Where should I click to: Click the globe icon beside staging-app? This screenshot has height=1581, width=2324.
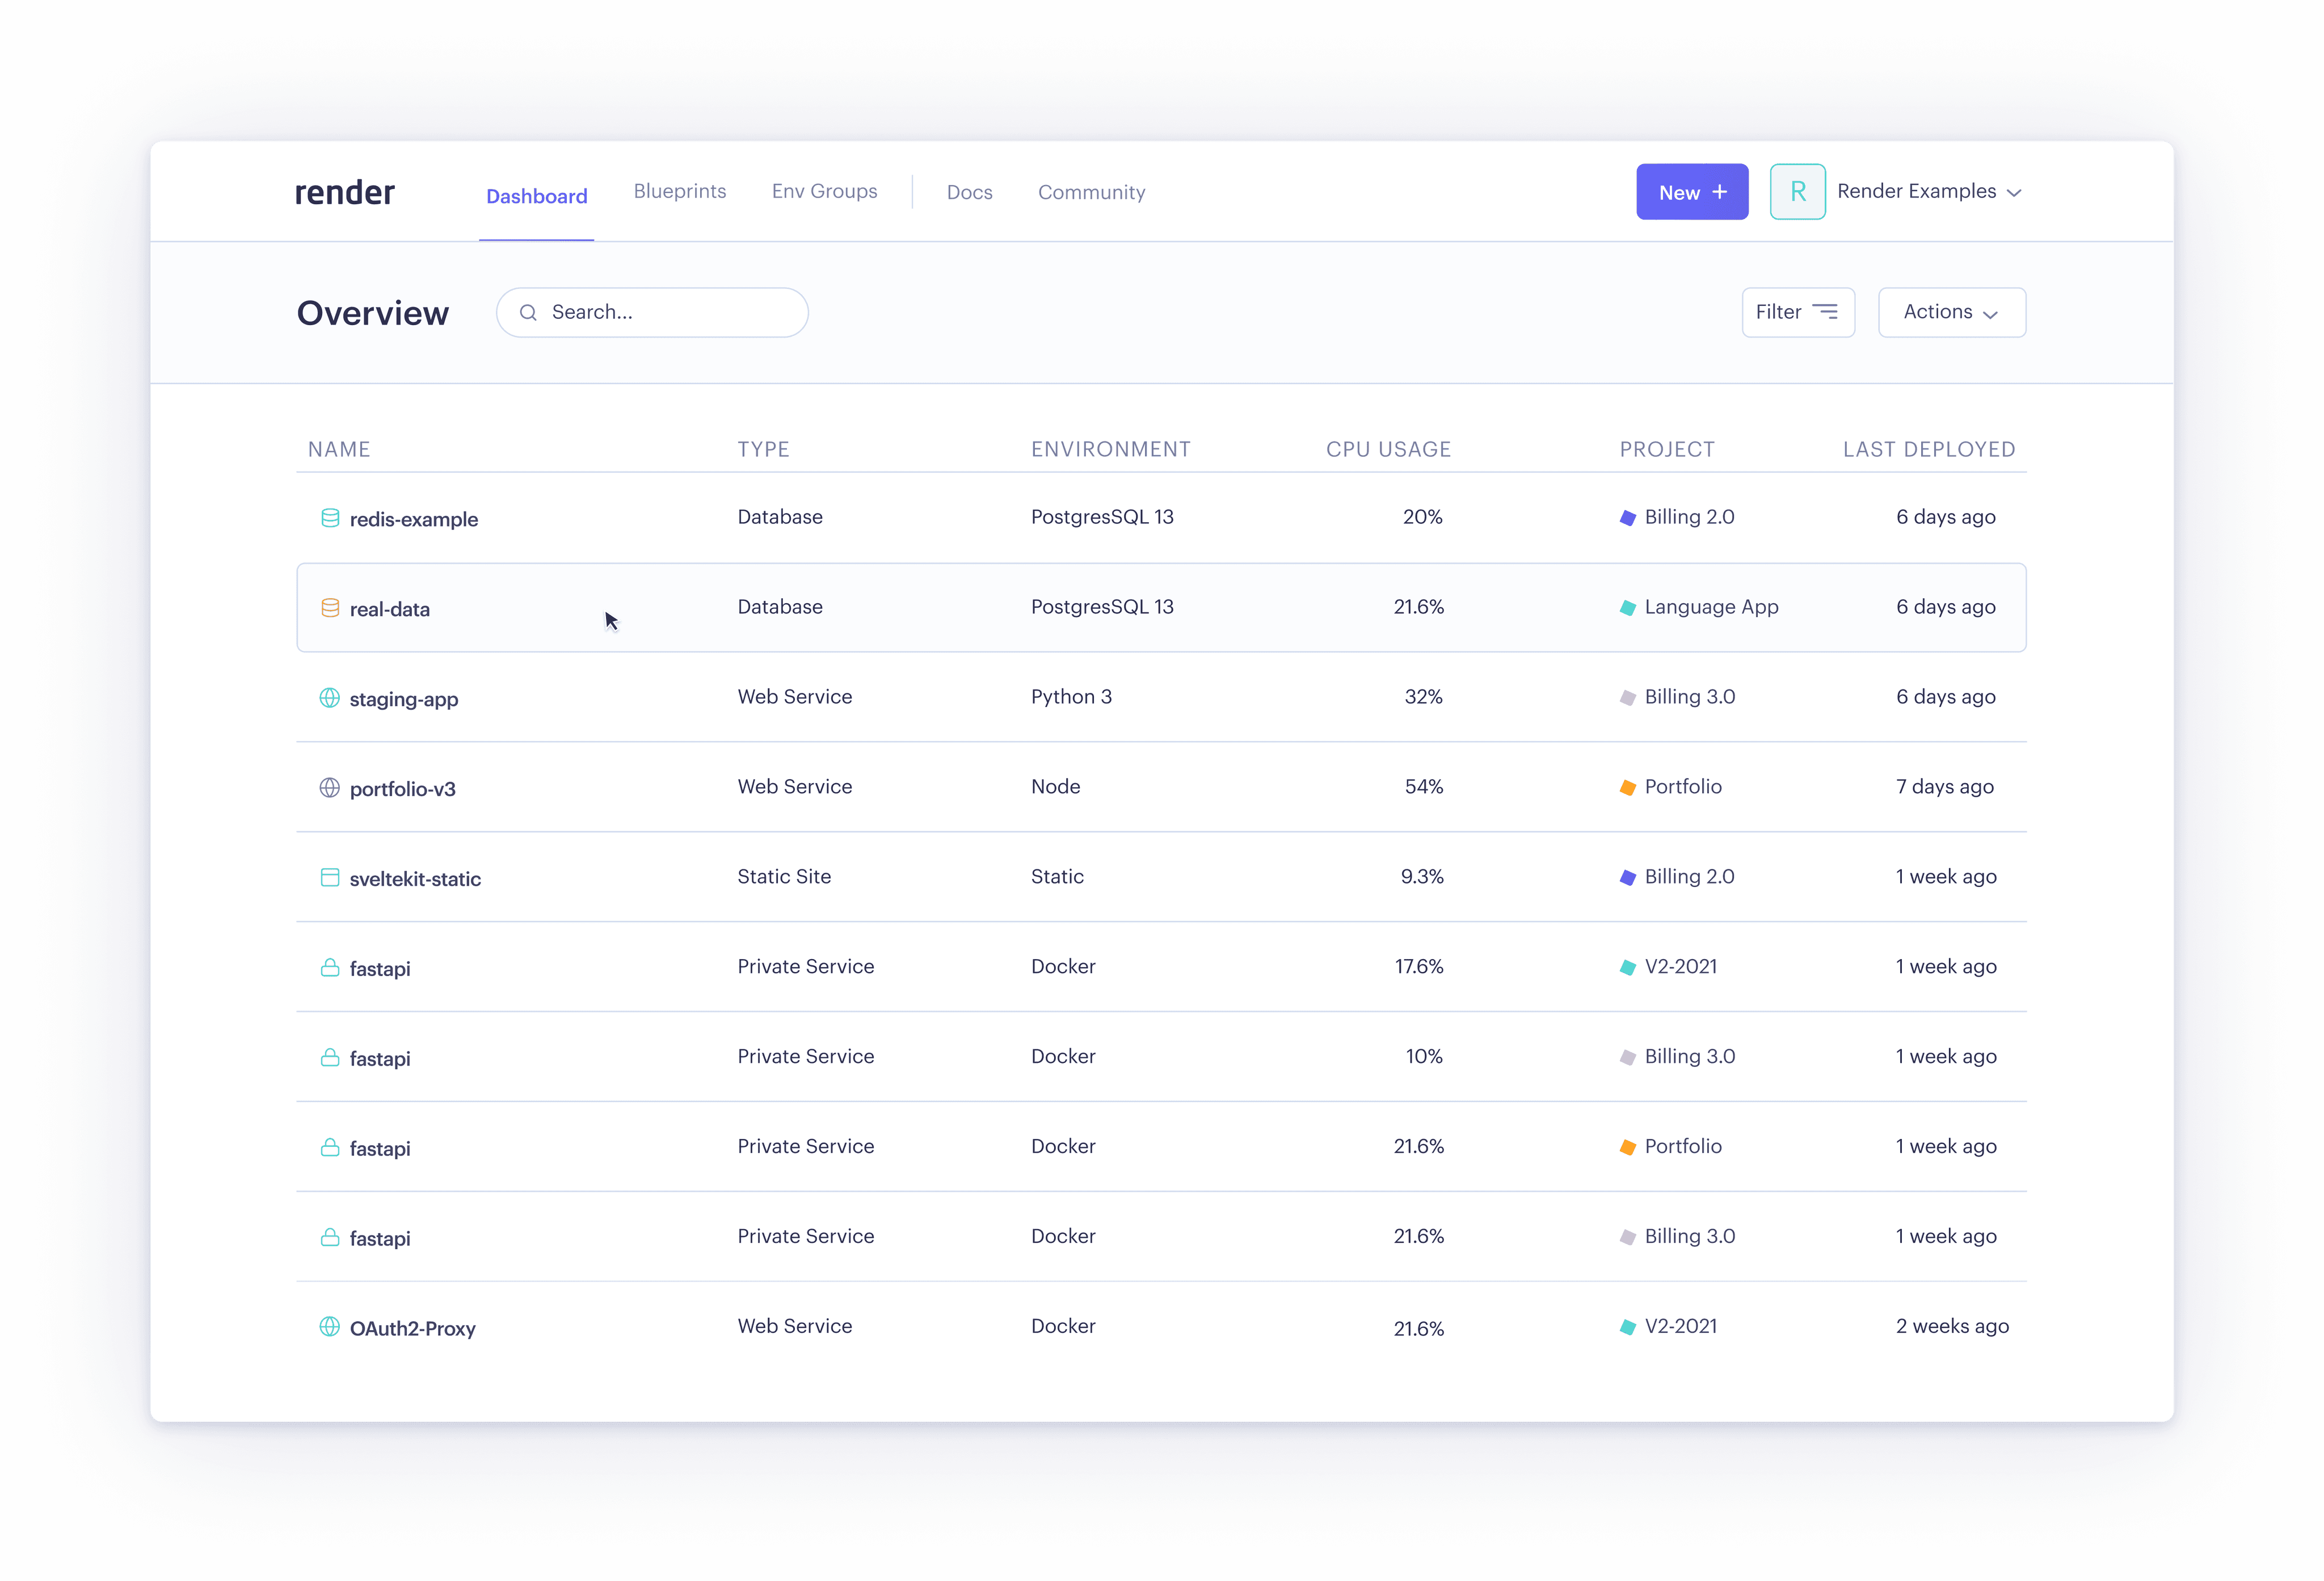pos(329,698)
